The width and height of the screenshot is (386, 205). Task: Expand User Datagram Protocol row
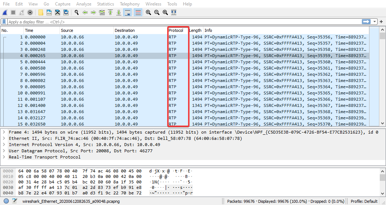pos(4,151)
